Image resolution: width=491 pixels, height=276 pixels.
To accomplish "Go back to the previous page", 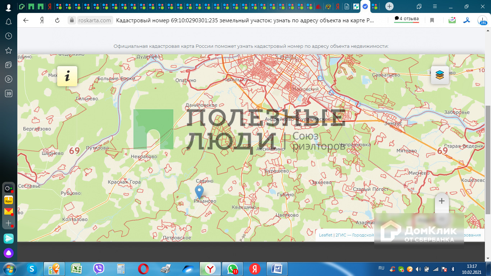I will coord(26,20).
